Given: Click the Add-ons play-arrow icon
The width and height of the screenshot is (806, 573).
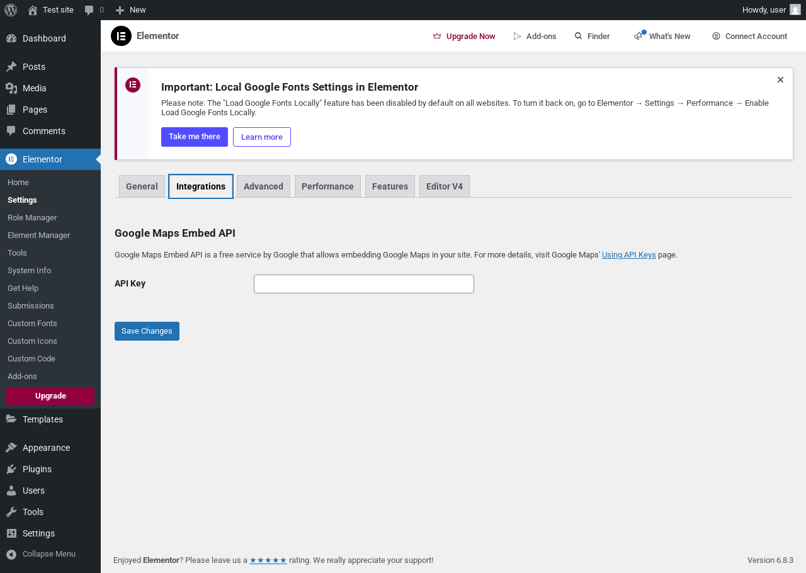Looking at the screenshot, I should click(x=518, y=37).
